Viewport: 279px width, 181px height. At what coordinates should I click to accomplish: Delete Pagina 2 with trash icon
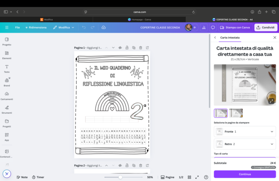pos(140,165)
